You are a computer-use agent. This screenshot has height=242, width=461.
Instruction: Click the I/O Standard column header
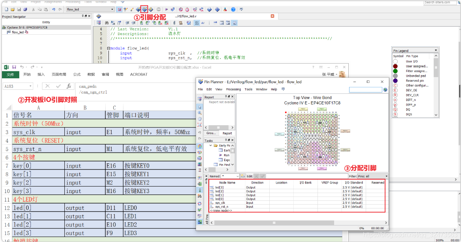pos(354,182)
